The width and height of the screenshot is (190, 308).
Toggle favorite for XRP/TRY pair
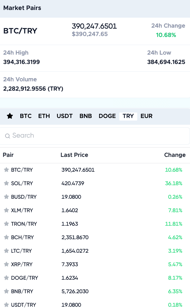(6, 264)
